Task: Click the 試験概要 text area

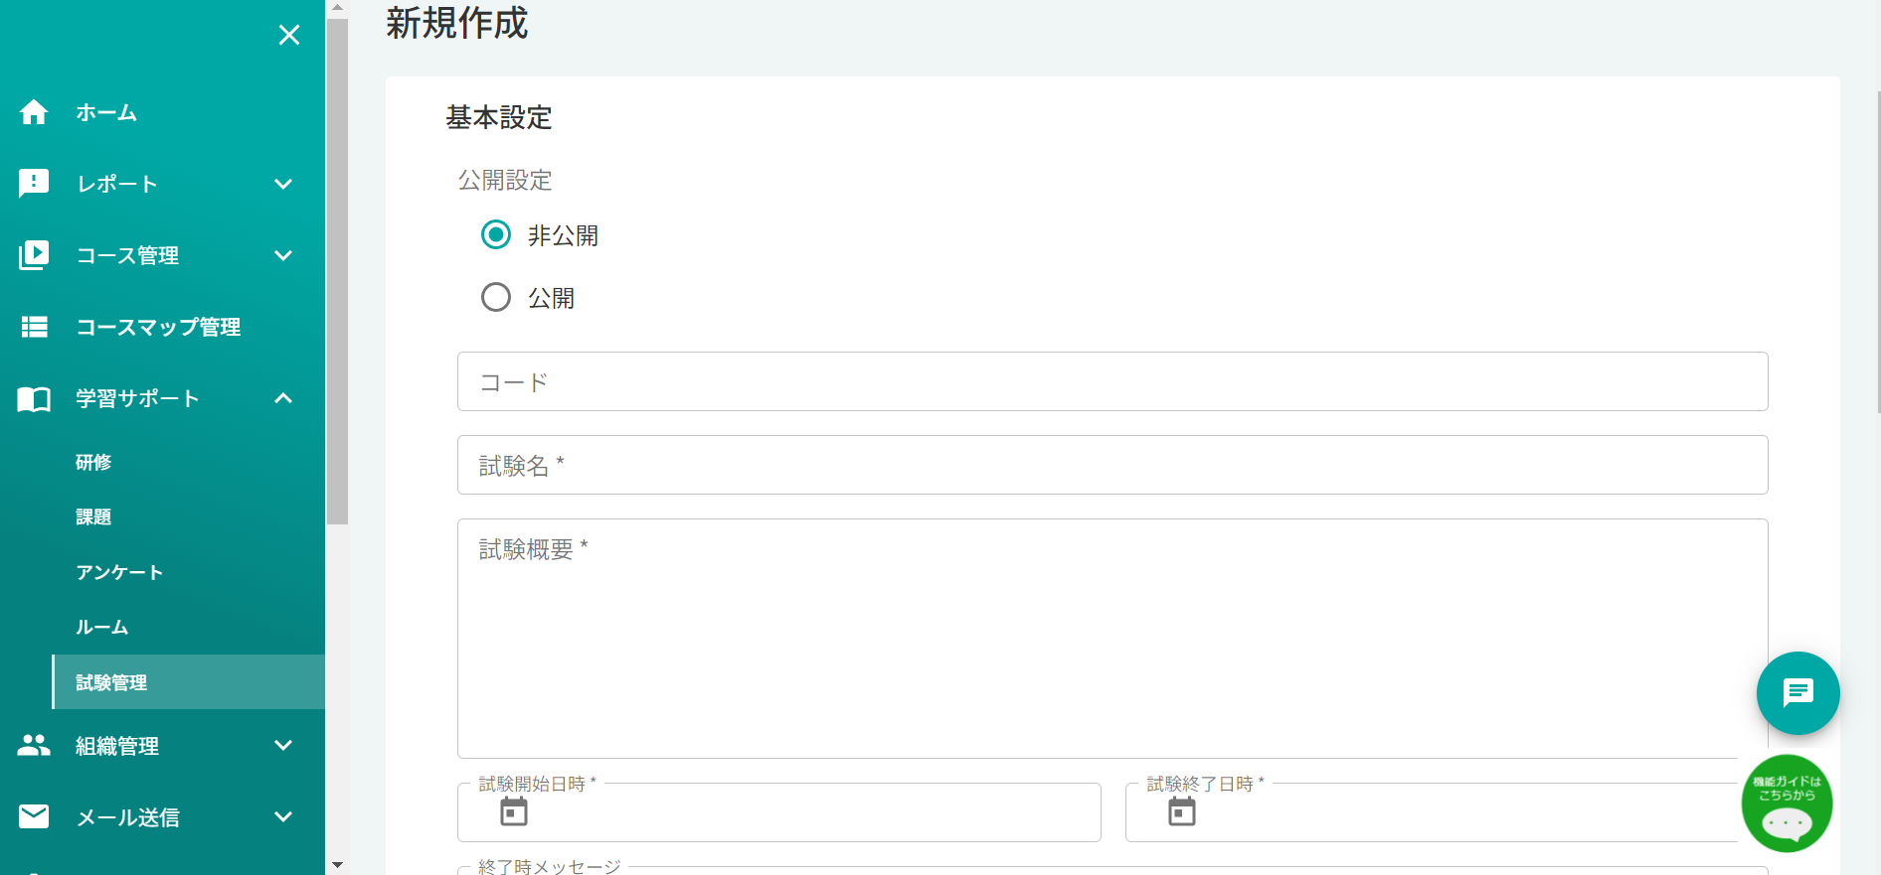Action: coord(1112,639)
